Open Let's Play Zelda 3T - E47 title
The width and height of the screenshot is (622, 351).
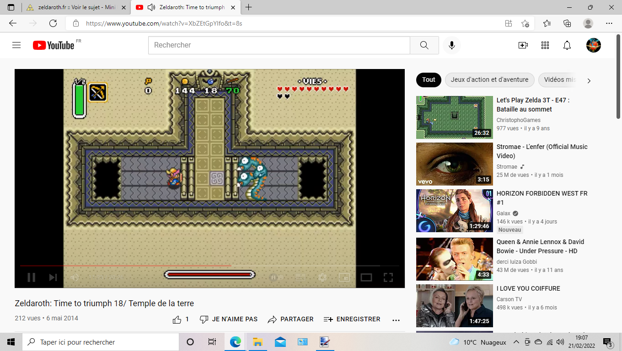[533, 105]
